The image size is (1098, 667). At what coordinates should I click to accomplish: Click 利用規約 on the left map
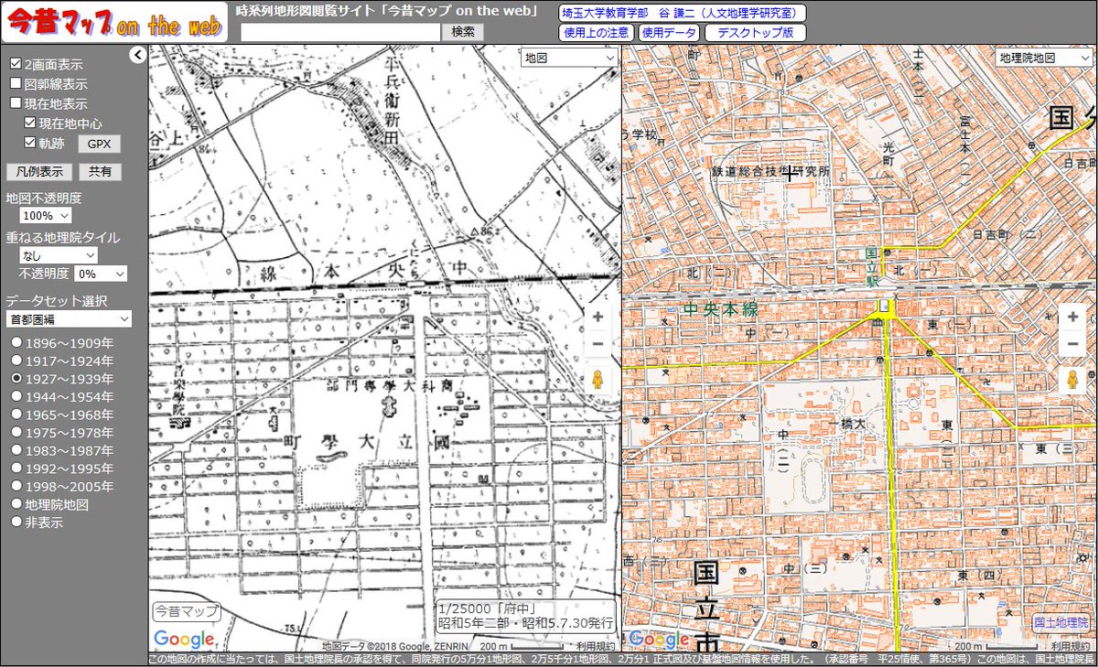[x=597, y=646]
